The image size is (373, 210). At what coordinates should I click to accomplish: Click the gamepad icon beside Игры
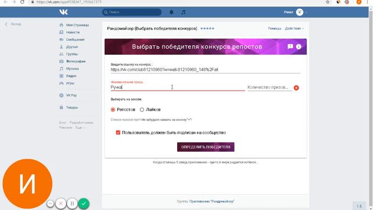(x=61, y=83)
